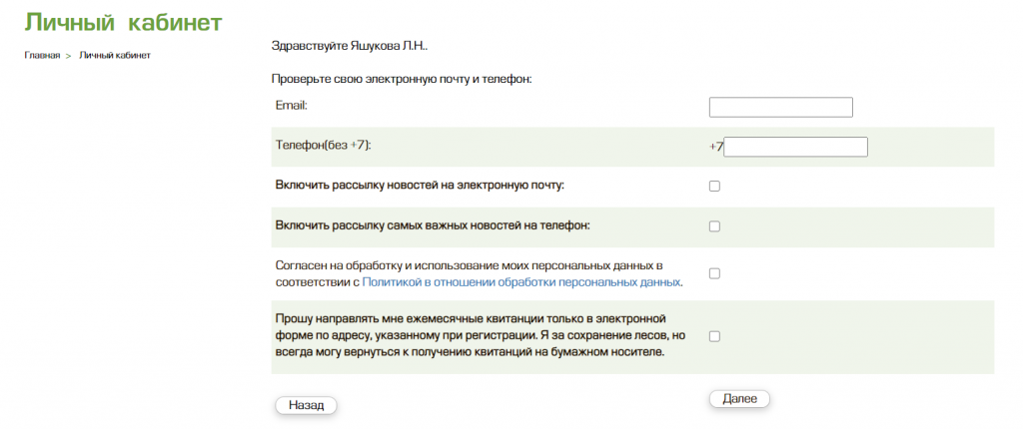This screenshot has height=429, width=1023.
Task: Check the personal data consent checkbox
Action: (714, 273)
